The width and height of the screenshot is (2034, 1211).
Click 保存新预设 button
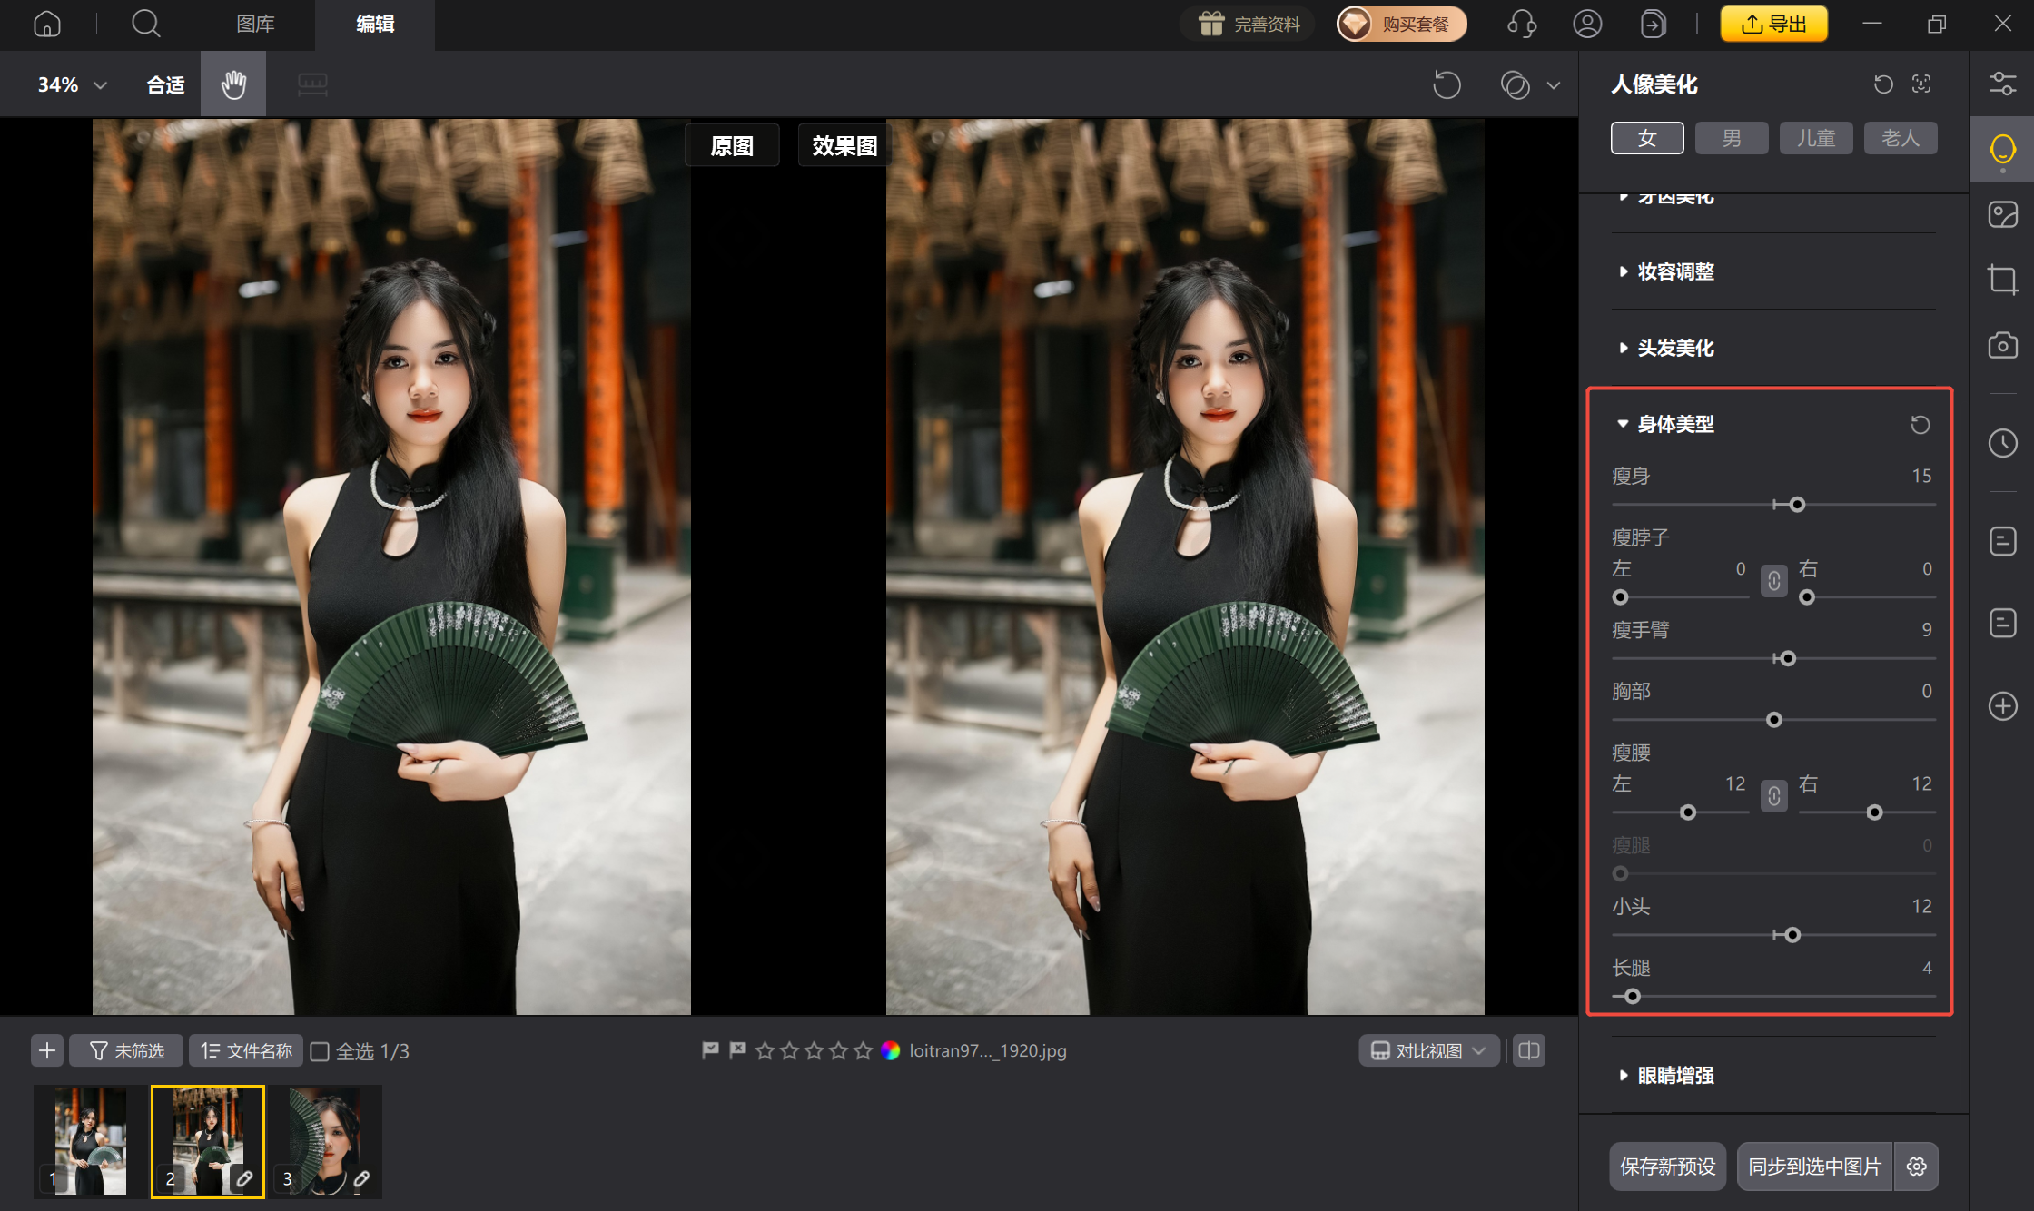[x=1667, y=1167]
